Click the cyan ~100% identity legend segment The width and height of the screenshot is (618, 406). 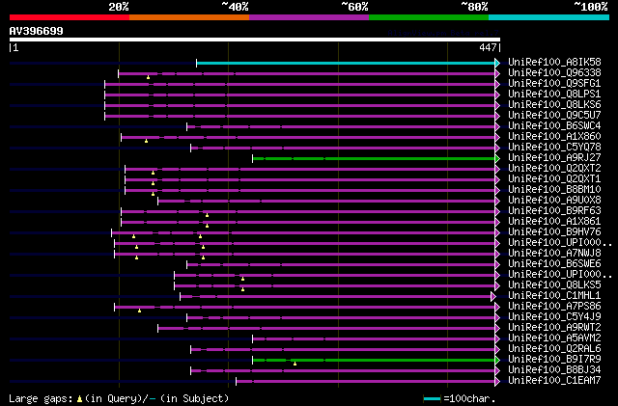tap(549, 17)
